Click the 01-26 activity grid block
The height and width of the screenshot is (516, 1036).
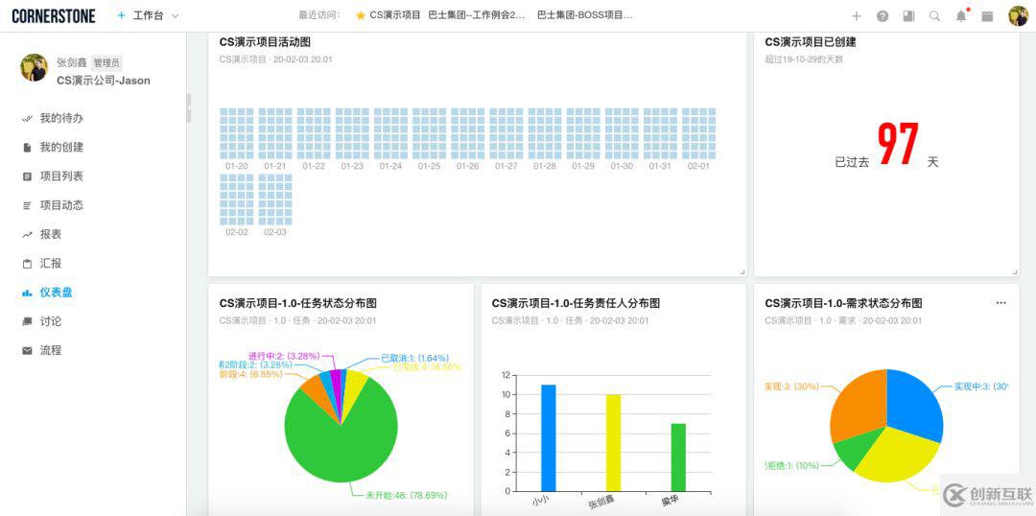tap(468, 133)
